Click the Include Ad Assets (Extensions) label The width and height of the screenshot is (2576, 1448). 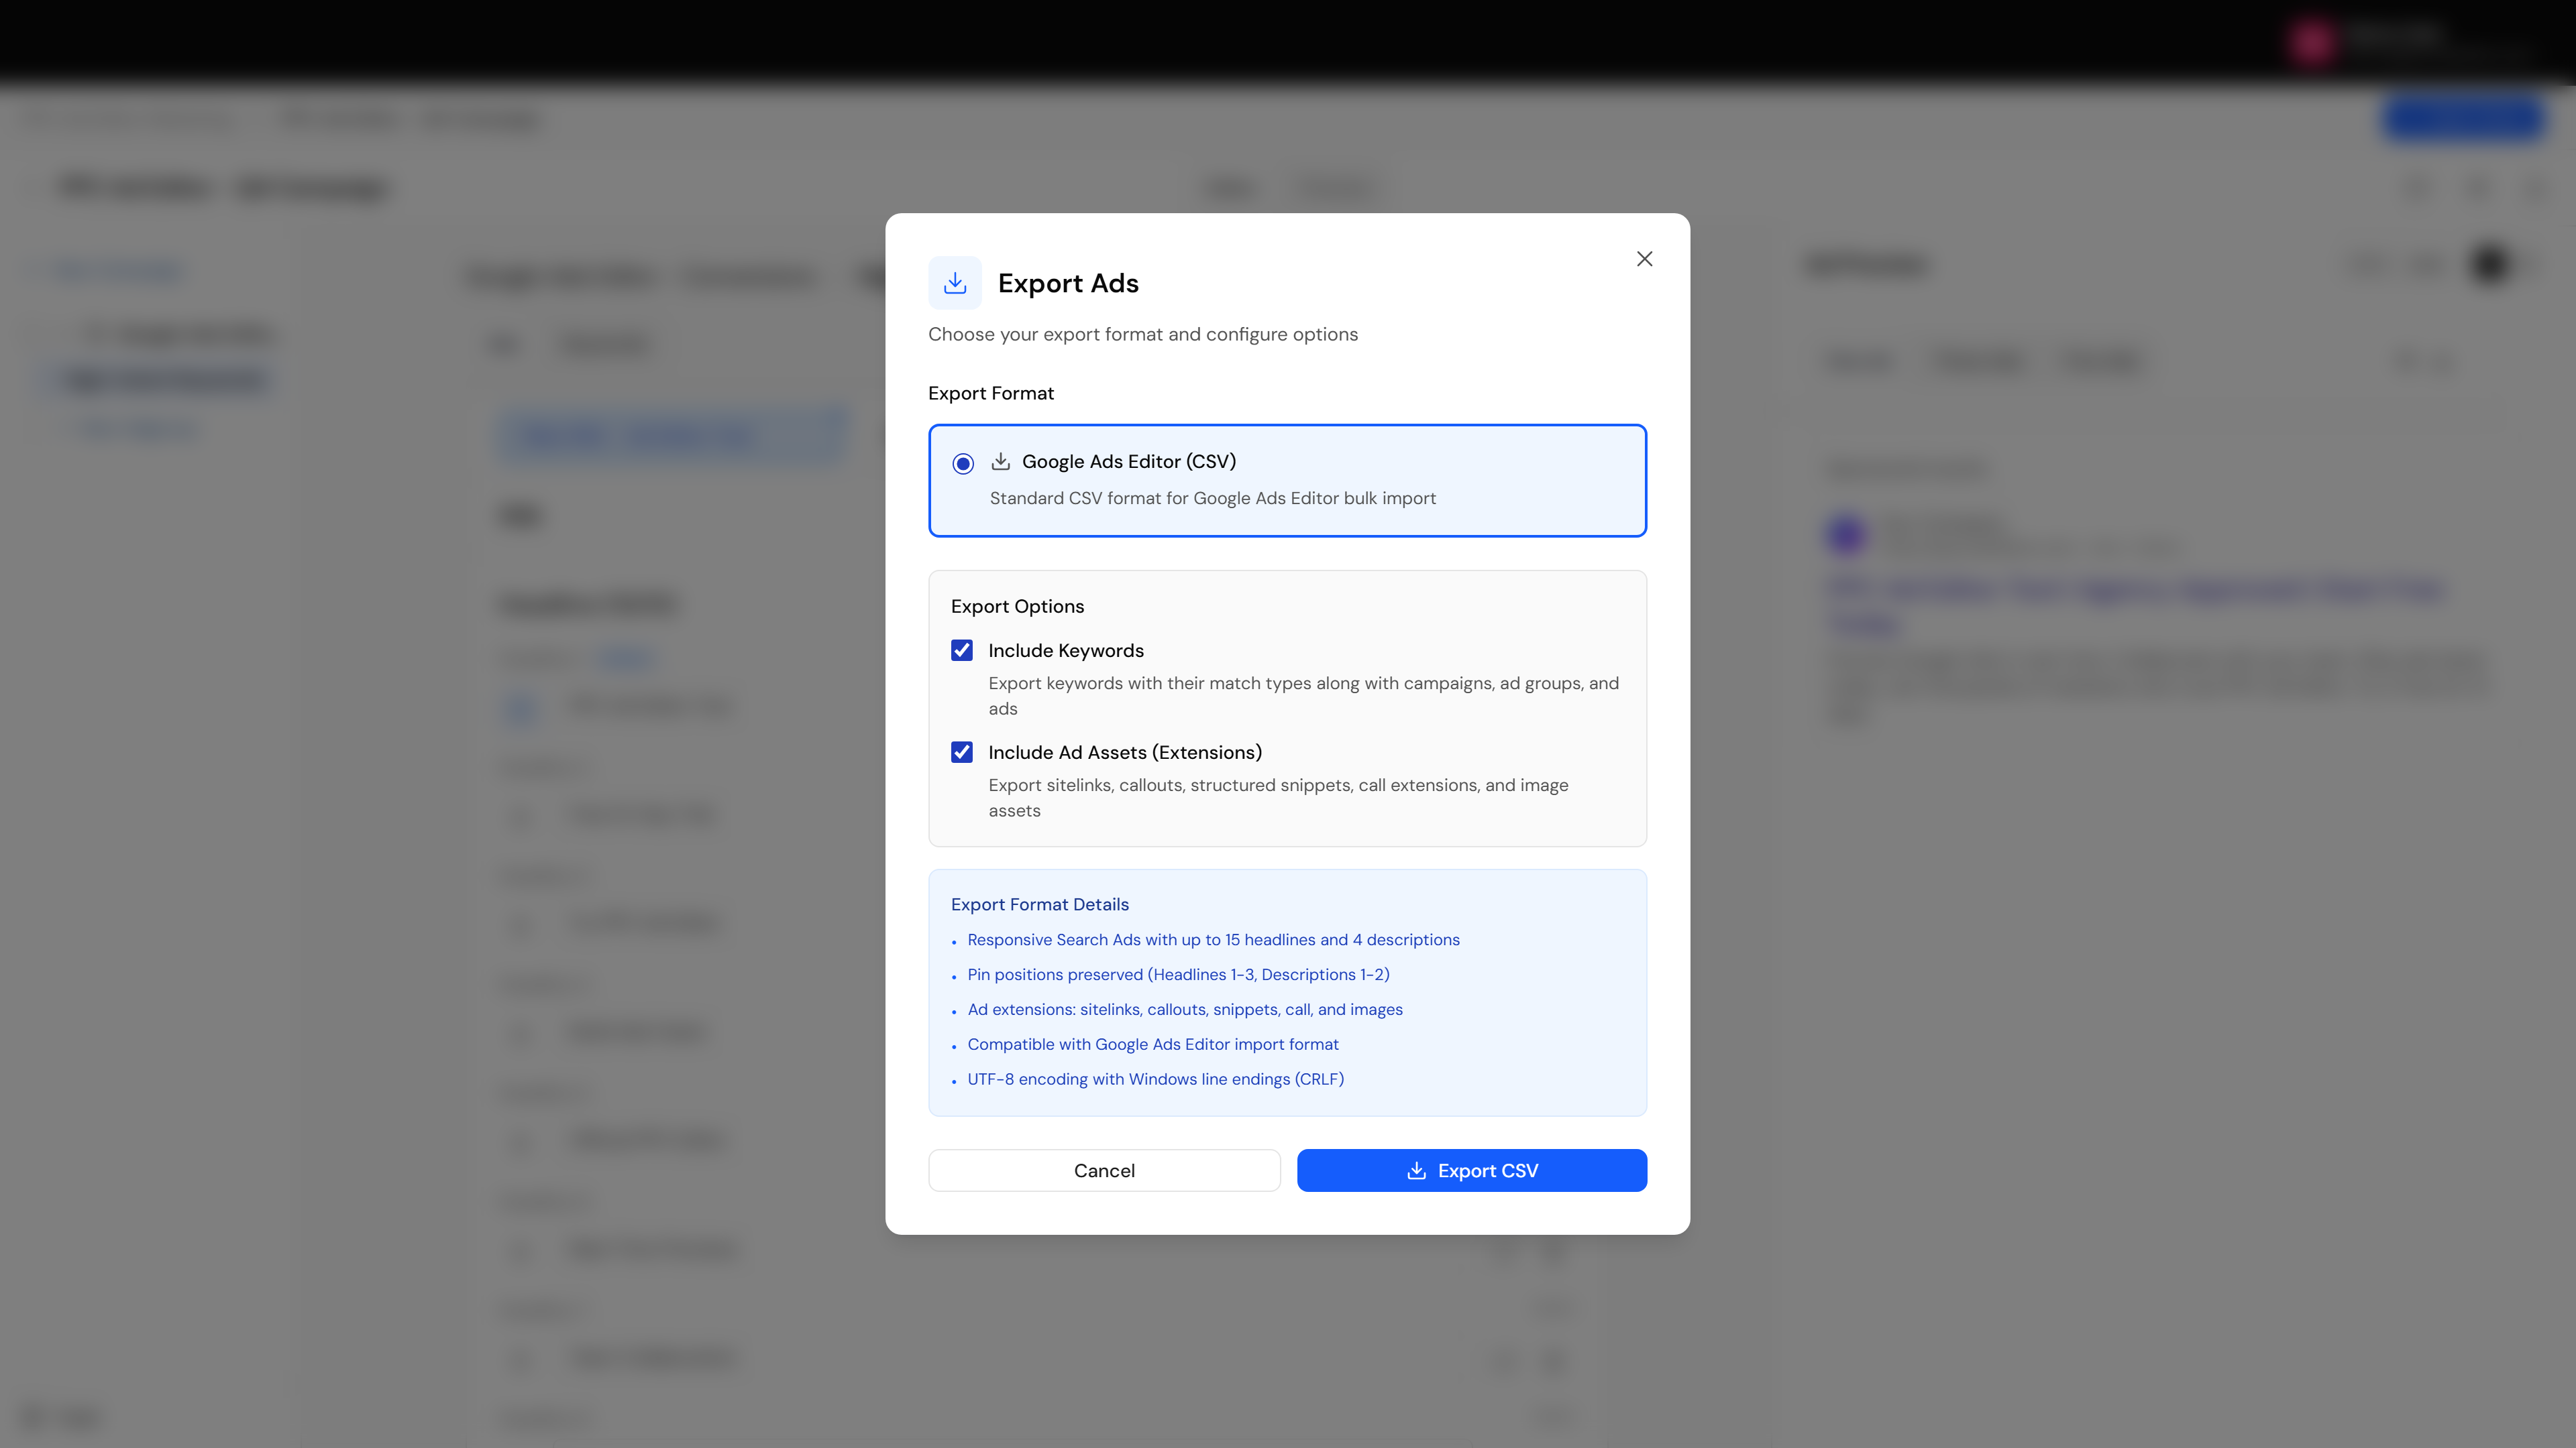[1125, 752]
